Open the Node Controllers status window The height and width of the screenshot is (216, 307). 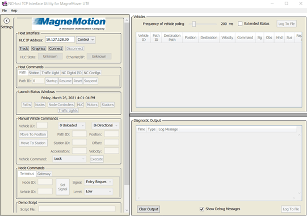(61, 105)
